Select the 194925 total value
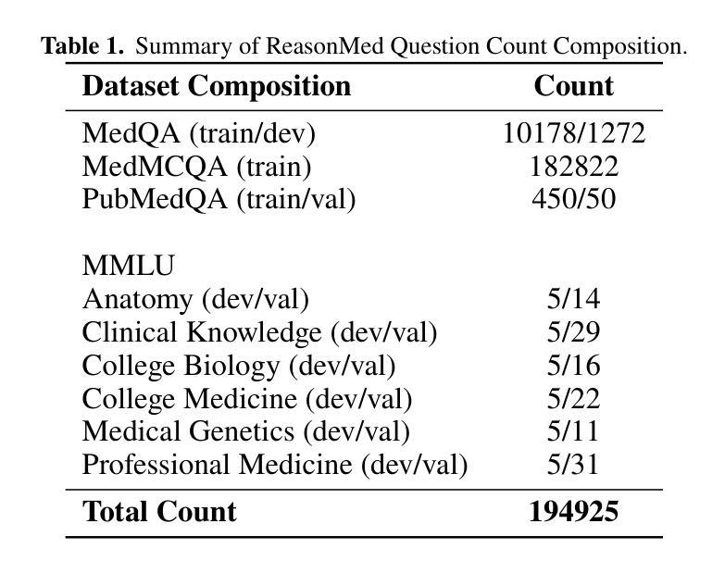The image size is (725, 561). point(573,512)
